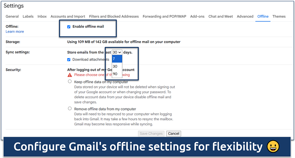The image size is (295, 158).
Task: Go to the Inbox settings tab
Action: [x=42, y=16]
